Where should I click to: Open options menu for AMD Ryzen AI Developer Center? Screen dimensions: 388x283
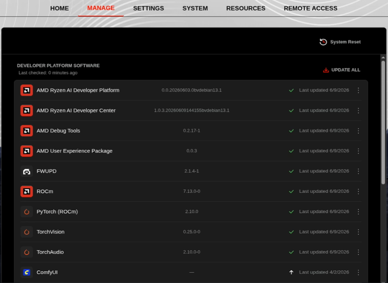pyautogui.click(x=358, y=110)
